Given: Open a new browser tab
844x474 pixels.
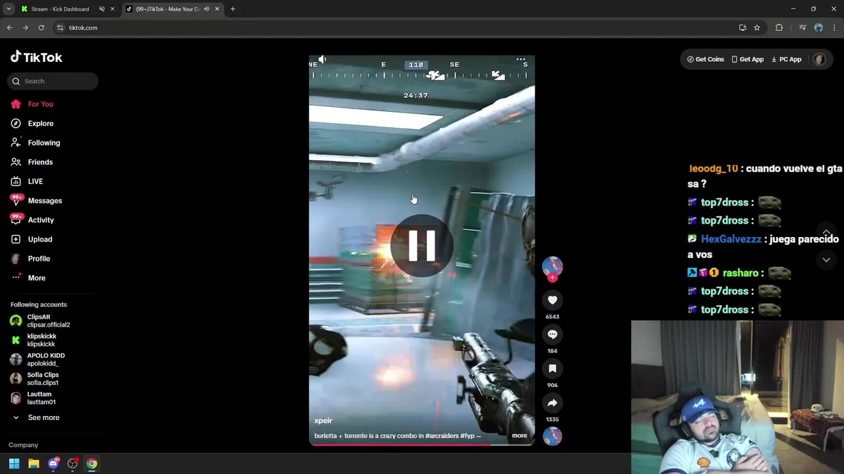Looking at the screenshot, I should tap(233, 9).
